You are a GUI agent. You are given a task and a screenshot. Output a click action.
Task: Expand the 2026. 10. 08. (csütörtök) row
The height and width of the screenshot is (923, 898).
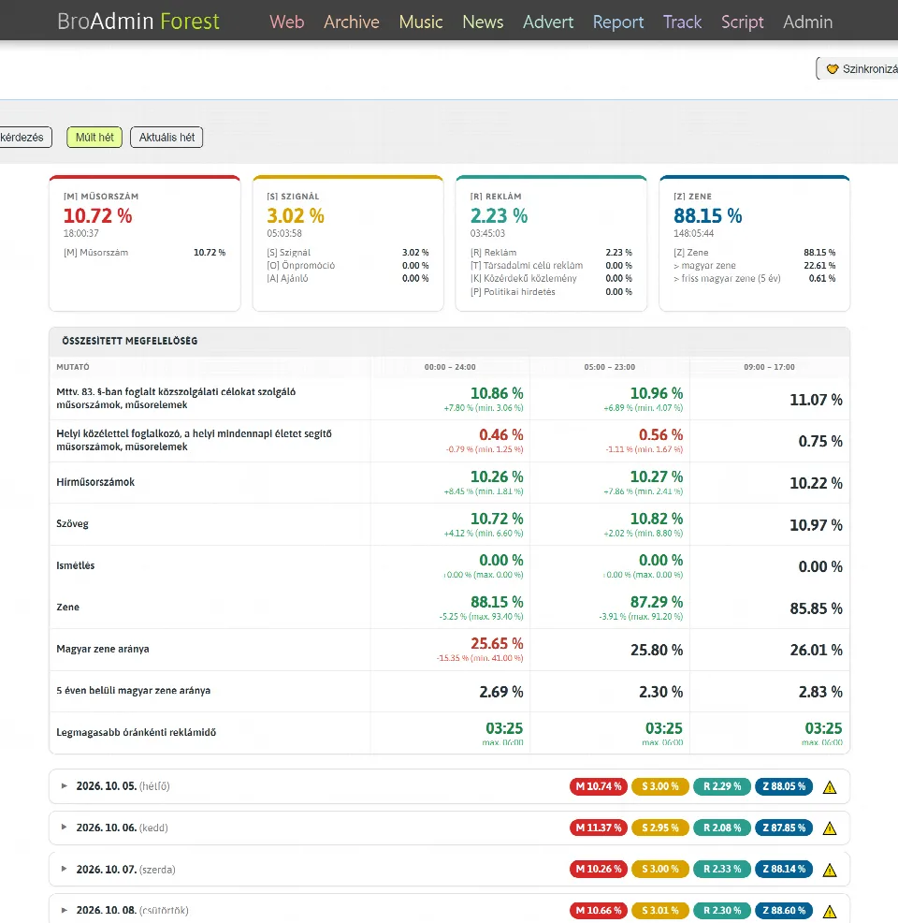65,910
